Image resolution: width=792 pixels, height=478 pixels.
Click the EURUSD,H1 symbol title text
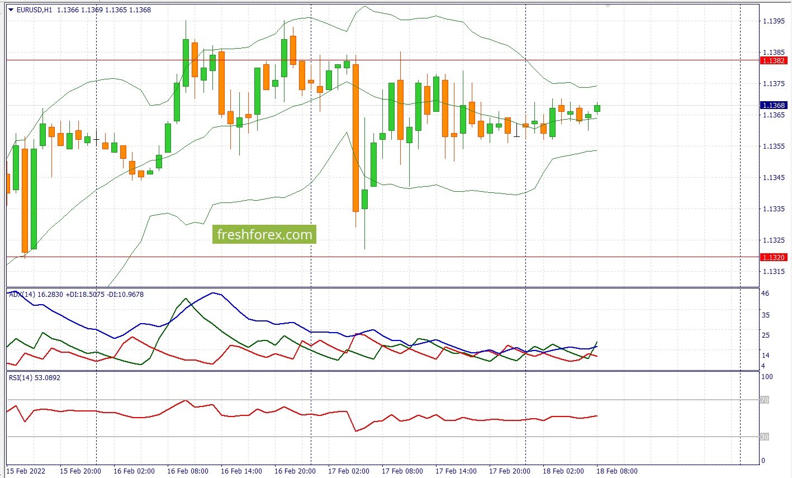(34, 10)
